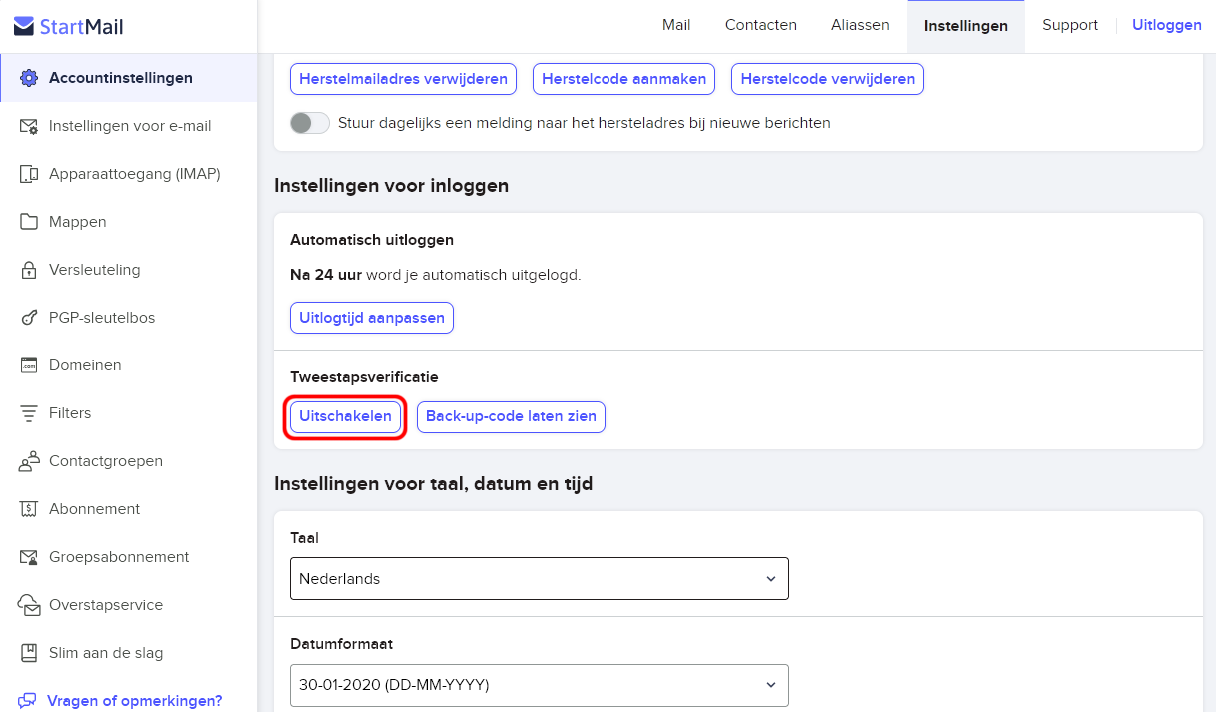Enable daily notification to recovery address toggle
1216x712 pixels.
click(x=309, y=123)
